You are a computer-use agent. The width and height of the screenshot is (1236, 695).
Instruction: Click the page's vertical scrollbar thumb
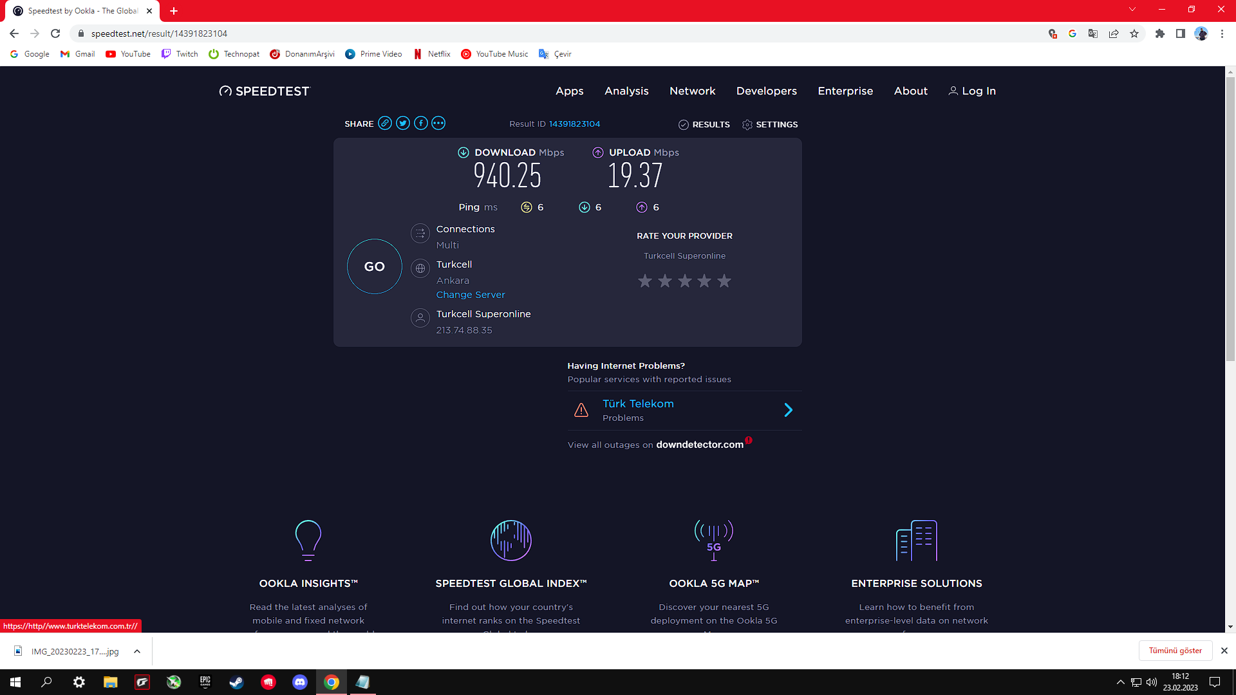(x=1230, y=219)
